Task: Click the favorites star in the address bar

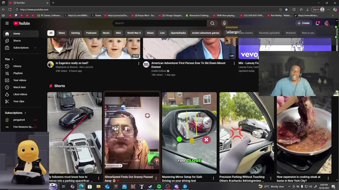Action: click(286, 9)
